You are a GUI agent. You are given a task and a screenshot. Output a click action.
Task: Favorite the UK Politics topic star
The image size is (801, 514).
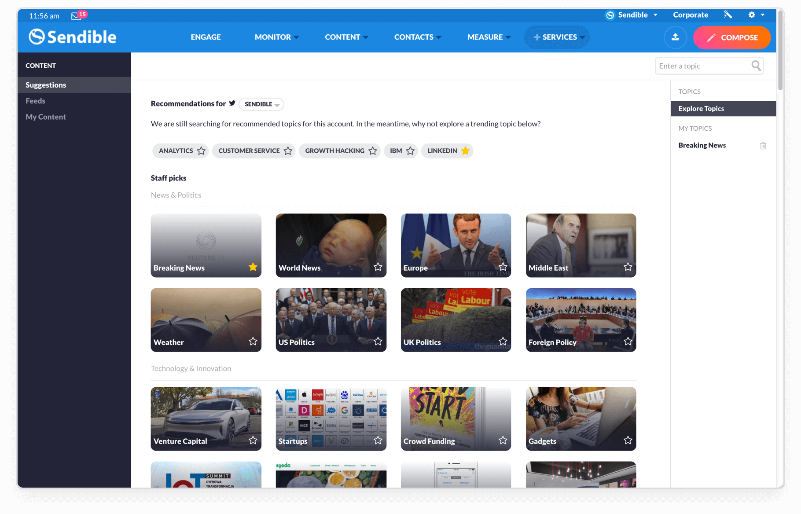coord(503,341)
